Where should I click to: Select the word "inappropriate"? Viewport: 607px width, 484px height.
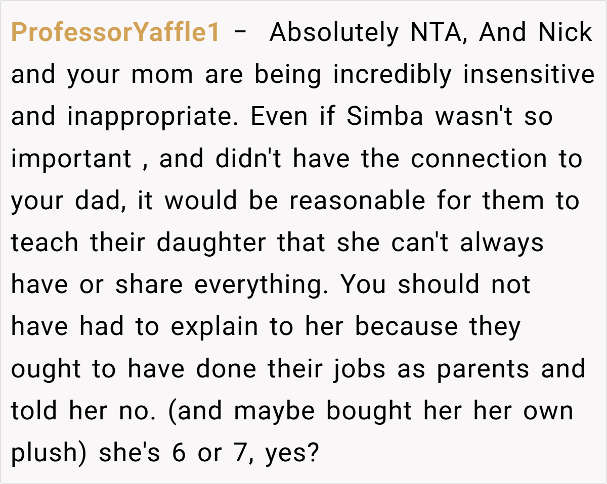(153, 117)
